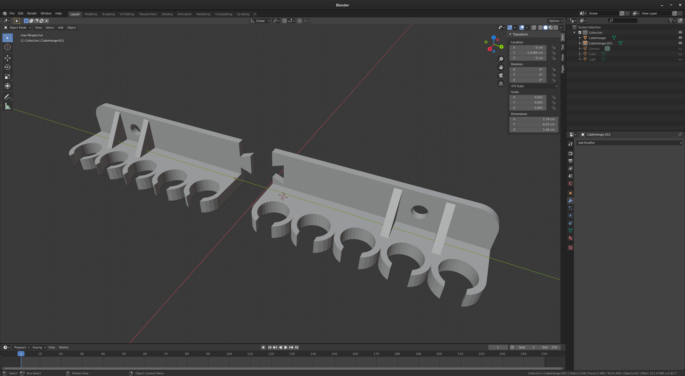Uncheck the Collection checkbox in outliner

pos(580,32)
